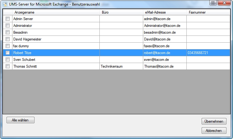This screenshot has width=233, height=139.
Task: Sort by the Anzeigename column header
Action: click(56, 12)
